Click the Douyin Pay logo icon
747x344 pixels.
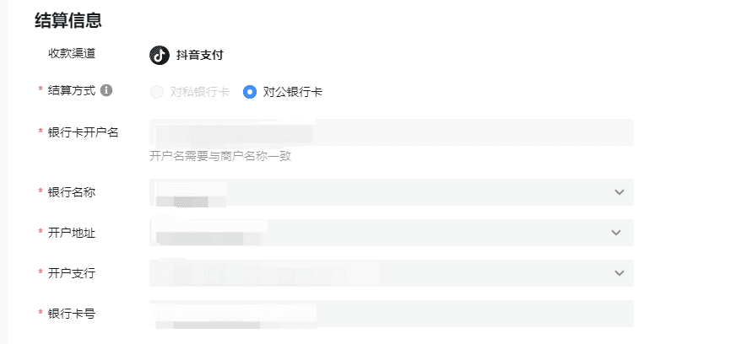tap(160, 55)
